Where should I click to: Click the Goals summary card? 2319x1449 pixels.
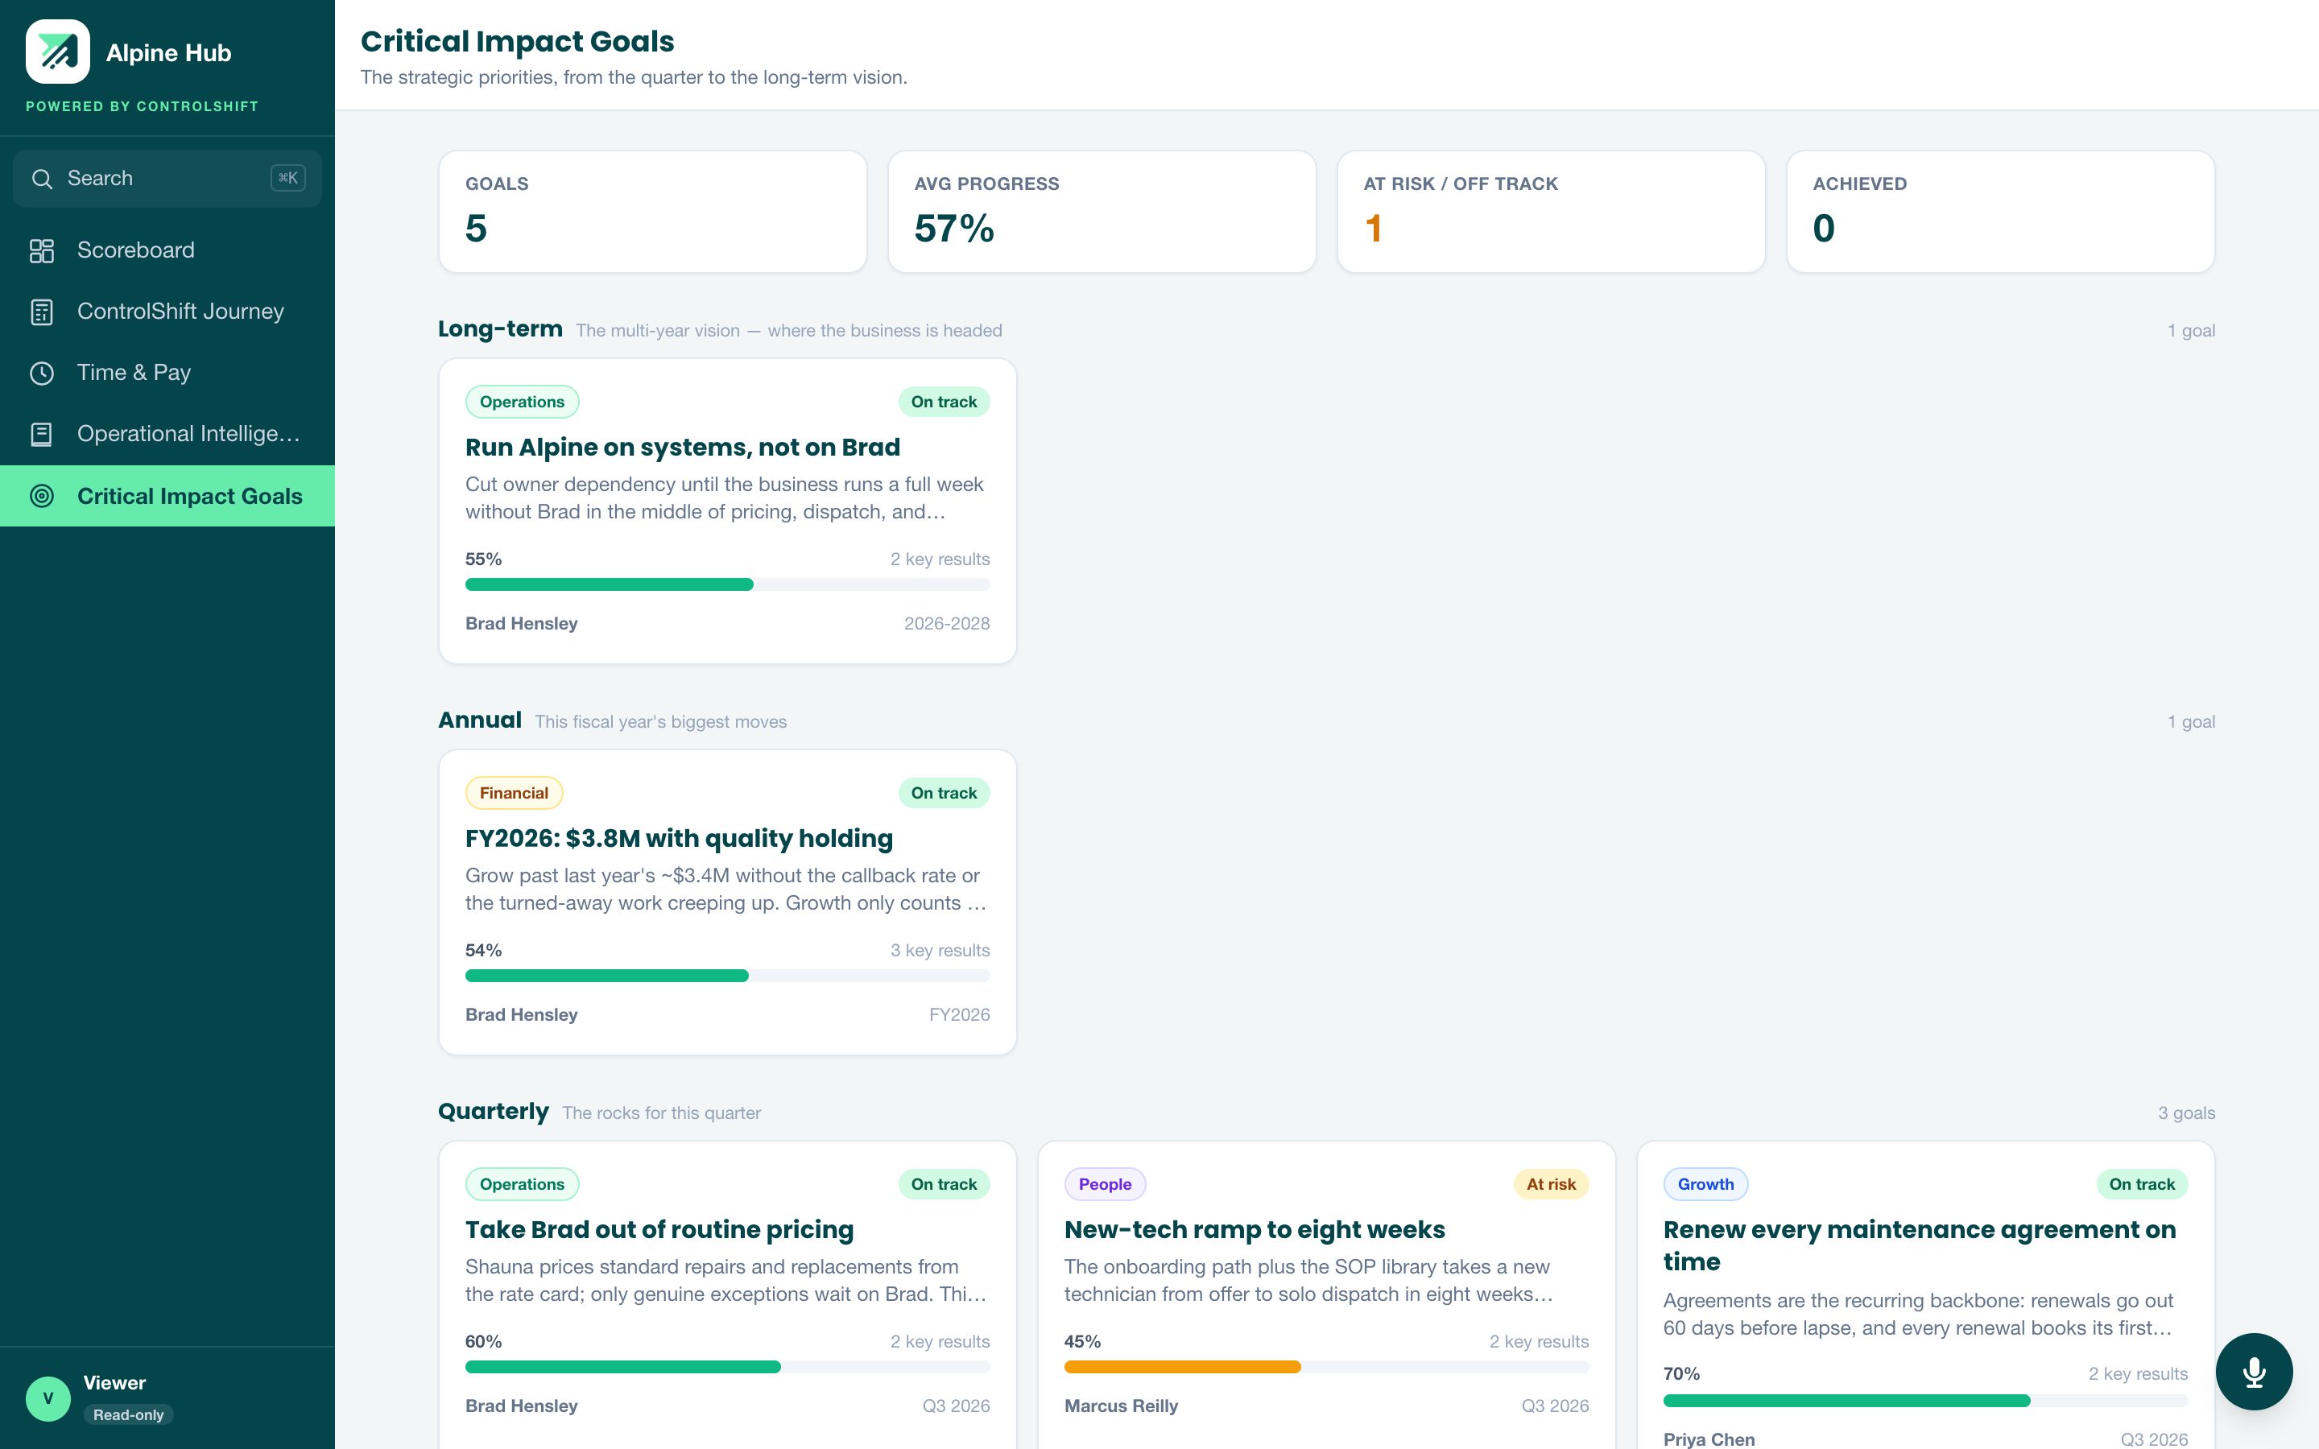[652, 212]
